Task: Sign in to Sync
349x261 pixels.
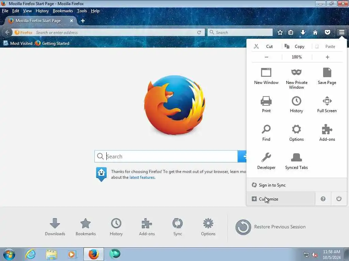Action: (297, 185)
